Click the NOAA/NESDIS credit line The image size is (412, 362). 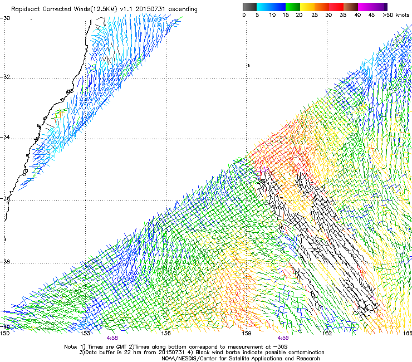(241, 359)
